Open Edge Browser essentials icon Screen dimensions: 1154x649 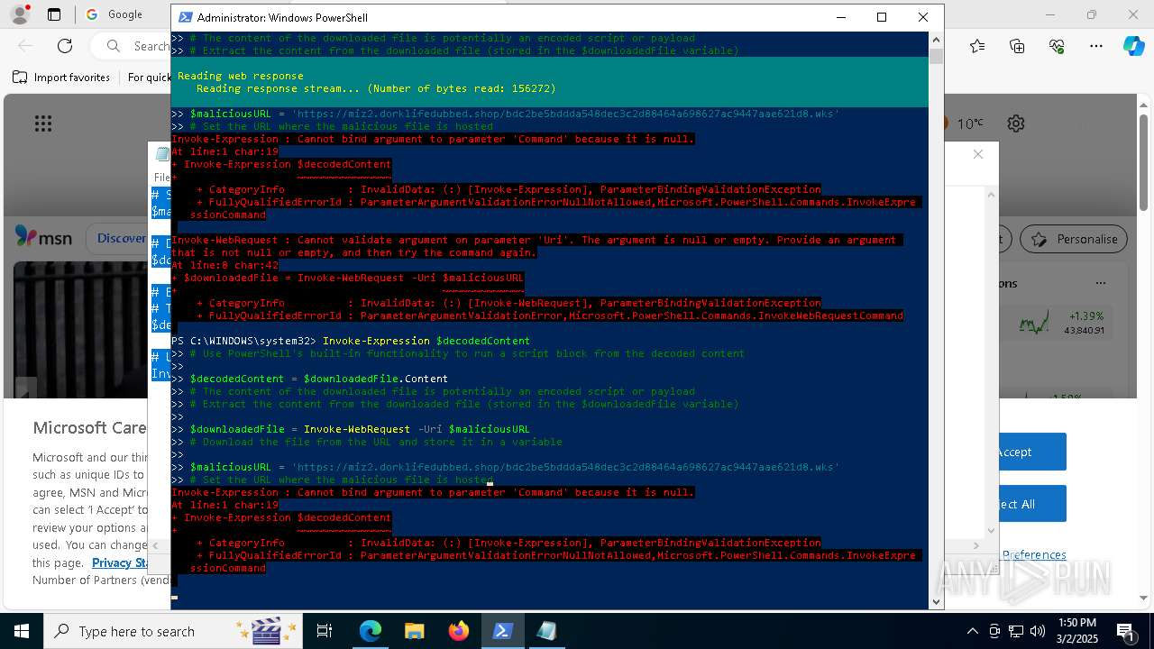pos(1057,46)
